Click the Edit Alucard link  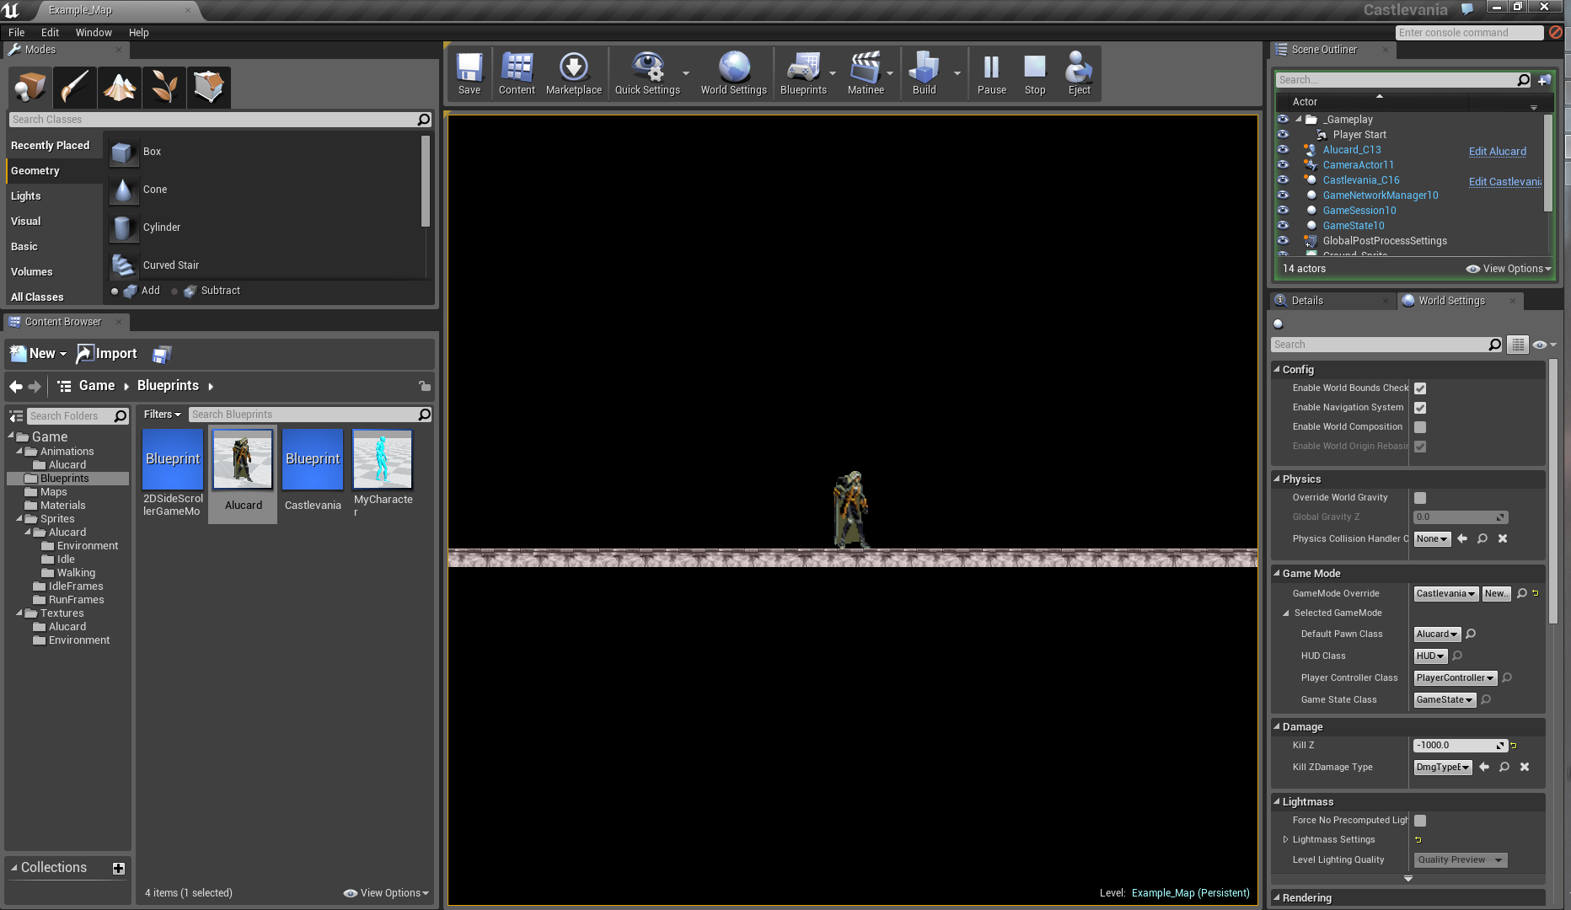coord(1497,152)
